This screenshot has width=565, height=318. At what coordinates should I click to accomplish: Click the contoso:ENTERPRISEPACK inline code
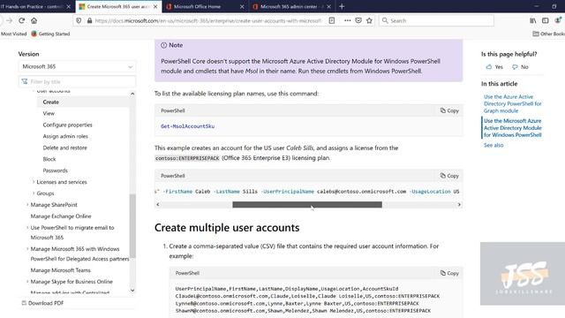click(x=187, y=158)
